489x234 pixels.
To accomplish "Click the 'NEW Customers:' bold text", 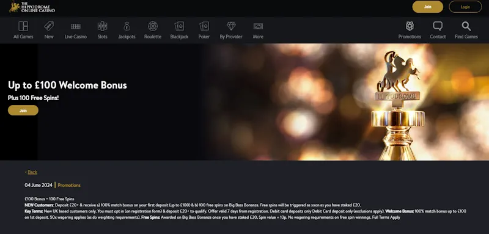I will click(x=39, y=205).
